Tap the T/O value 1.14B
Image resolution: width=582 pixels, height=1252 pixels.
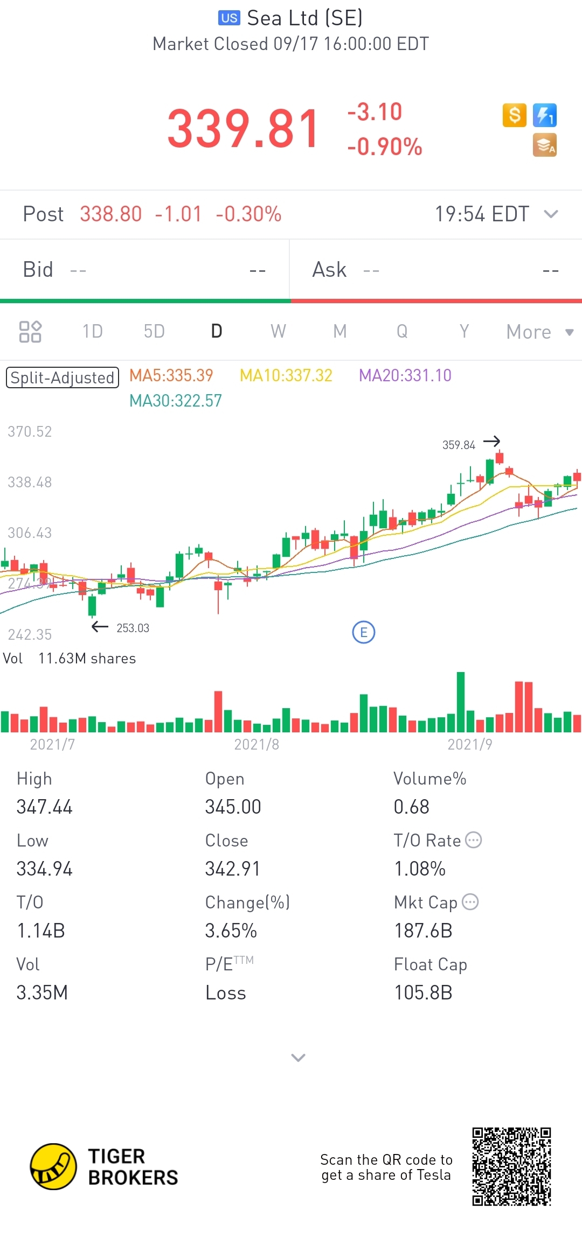(x=41, y=931)
